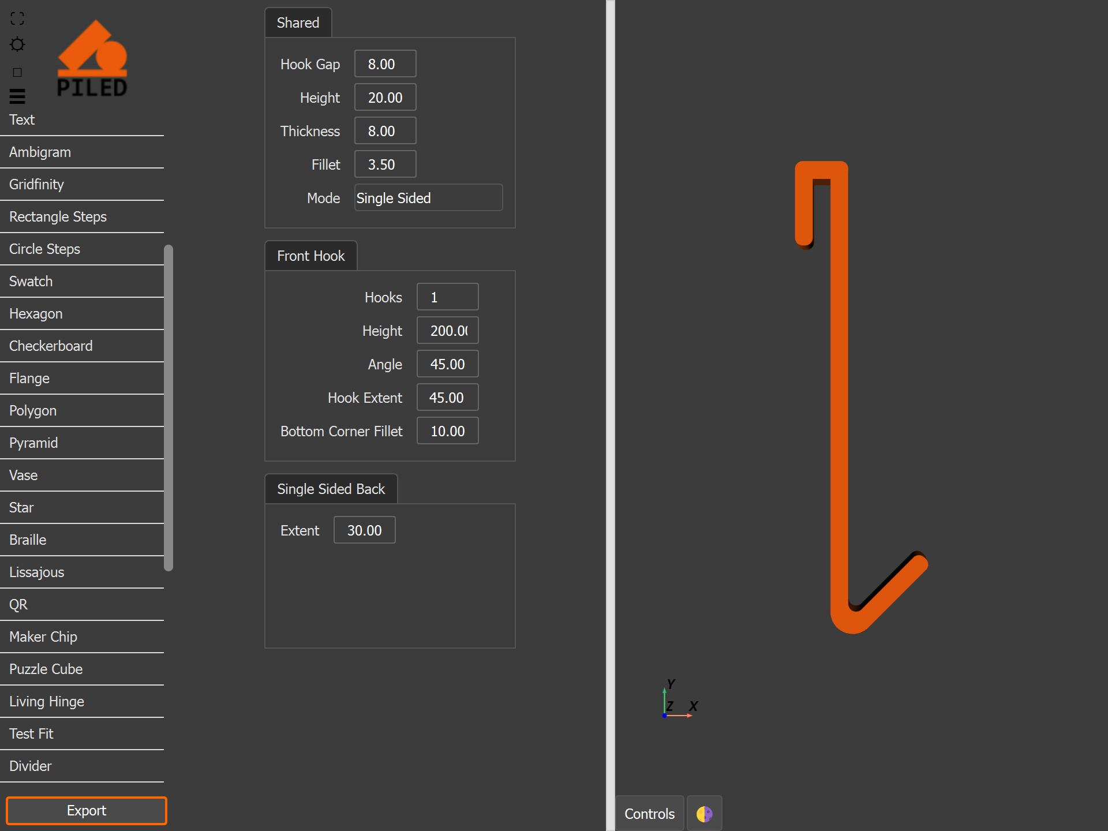Image resolution: width=1108 pixels, height=831 pixels.
Task: Click the XYZ axis gizmo
Action: (x=679, y=699)
